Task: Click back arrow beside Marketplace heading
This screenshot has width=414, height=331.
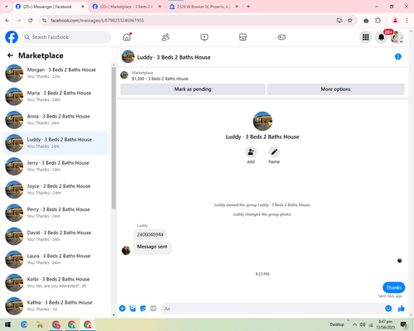Action: coord(10,55)
